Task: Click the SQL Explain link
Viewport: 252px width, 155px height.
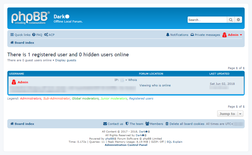Action: [x=174, y=142]
